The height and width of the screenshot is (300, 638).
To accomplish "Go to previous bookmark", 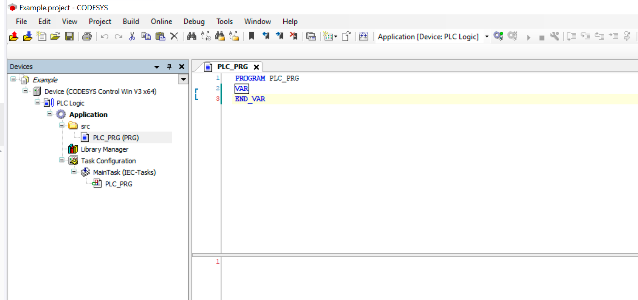I will 266,36.
